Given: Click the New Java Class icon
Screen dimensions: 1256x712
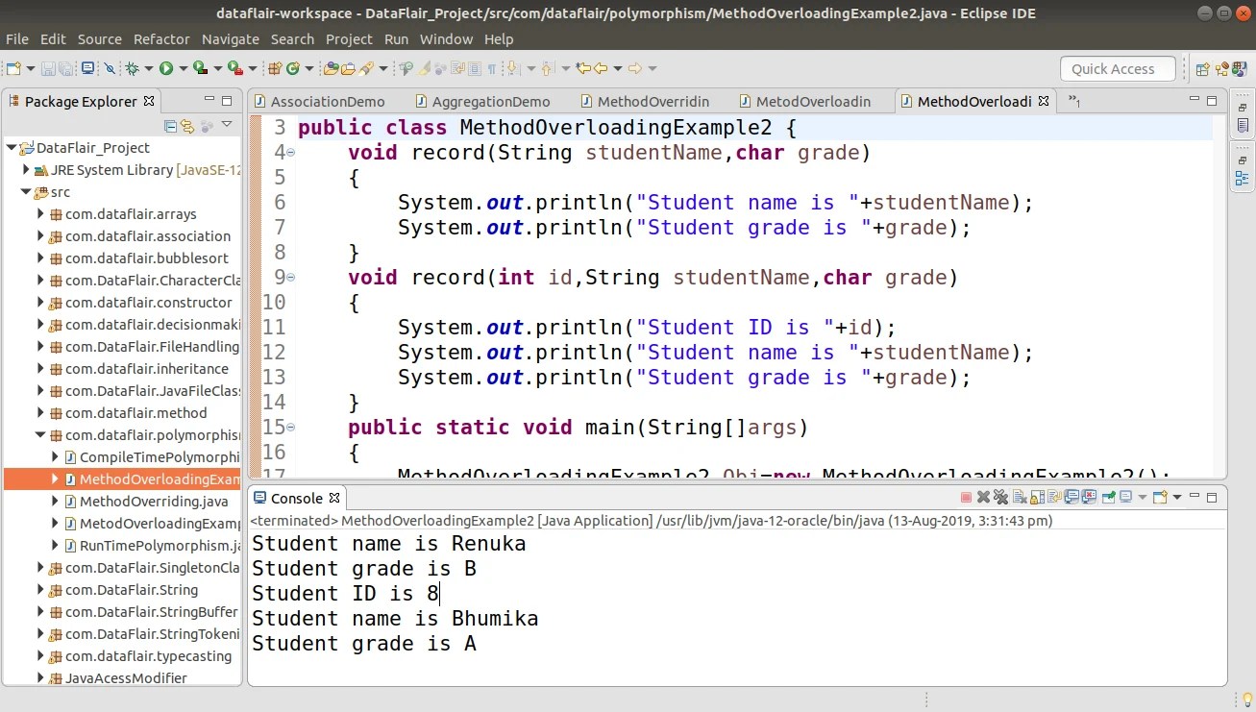Looking at the screenshot, I should tap(293, 68).
